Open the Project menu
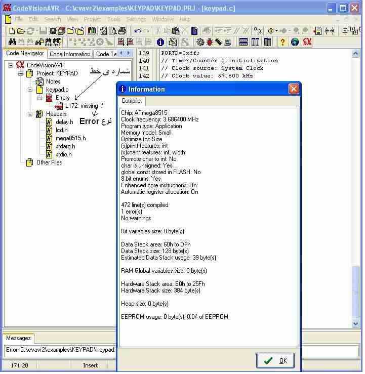 click(92, 19)
